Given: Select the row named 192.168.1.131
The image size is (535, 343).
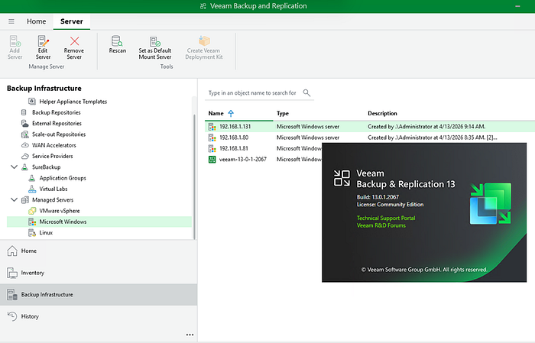Looking at the screenshot, I should (369, 127).
